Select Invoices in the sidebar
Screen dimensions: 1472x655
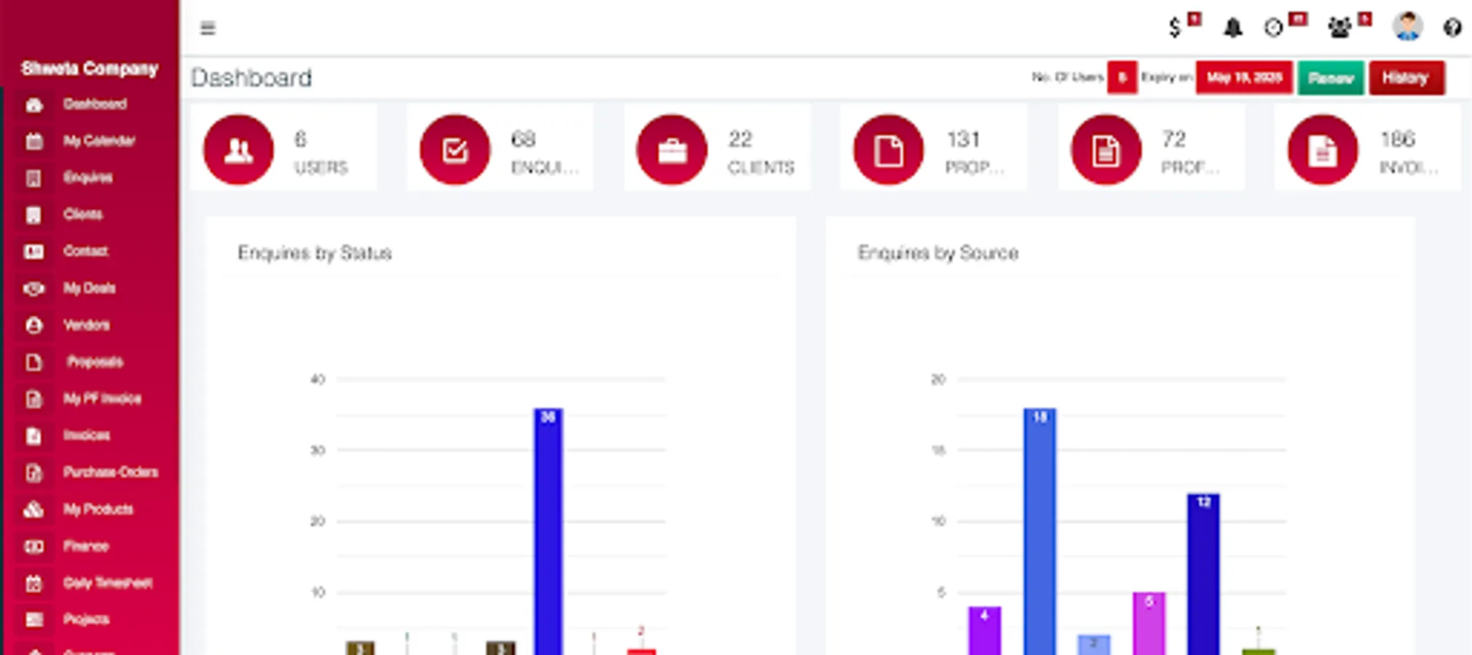click(87, 435)
